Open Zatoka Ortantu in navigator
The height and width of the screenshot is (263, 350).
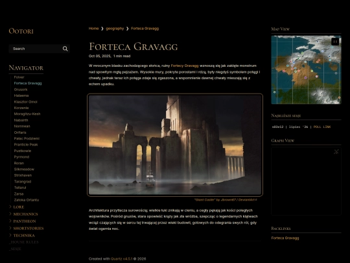(27, 200)
